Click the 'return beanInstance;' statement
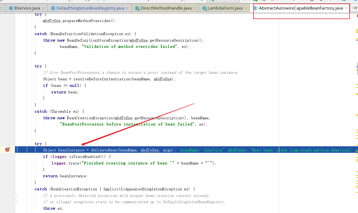The image size is (358, 213). [x=65, y=176]
